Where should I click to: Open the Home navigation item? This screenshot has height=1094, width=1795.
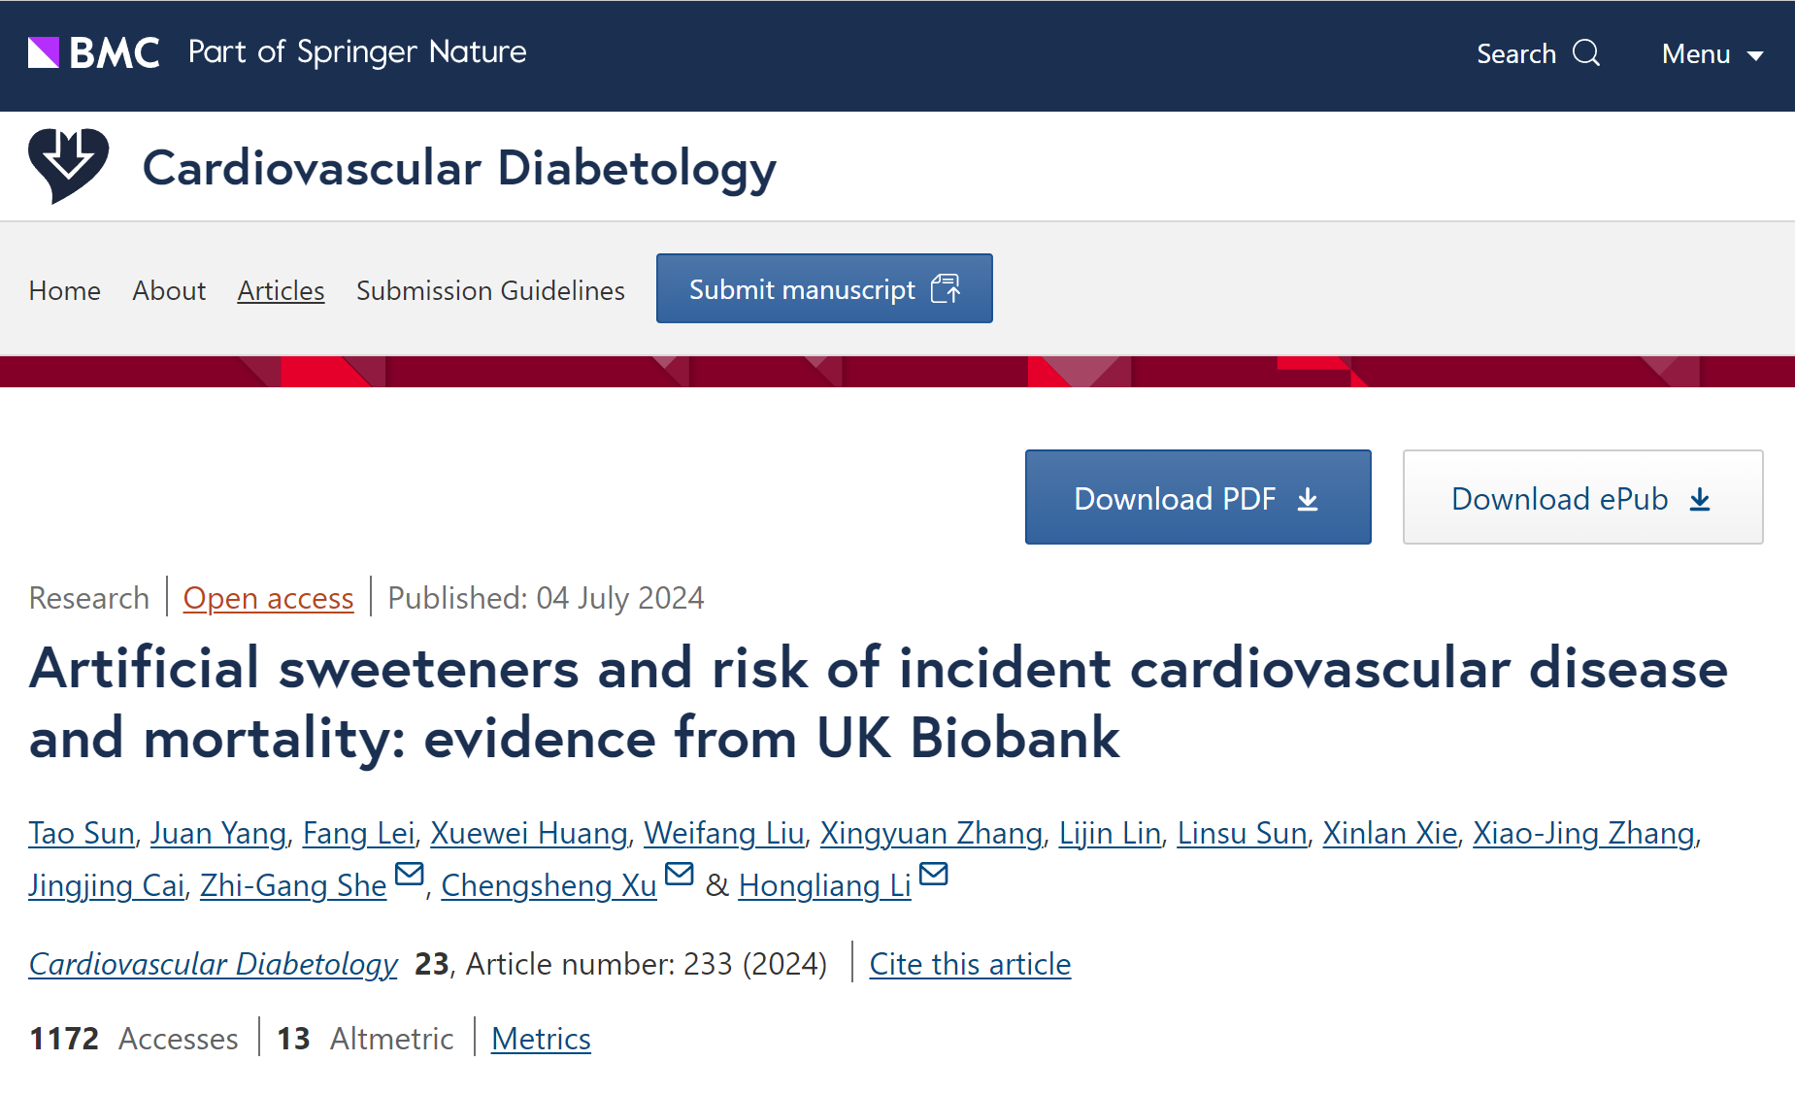[65, 290]
